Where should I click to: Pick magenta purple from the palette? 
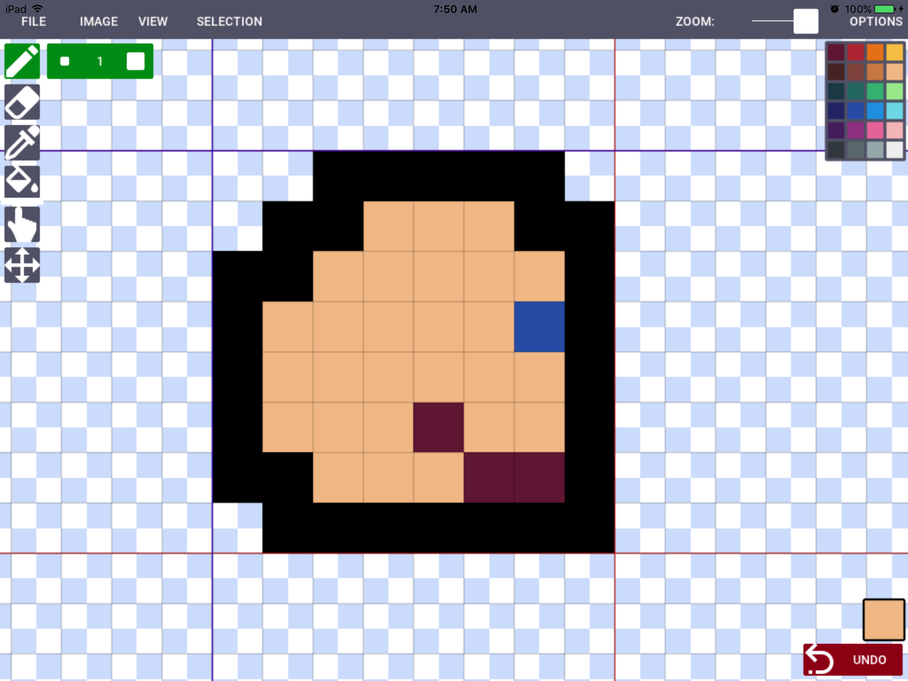856,130
